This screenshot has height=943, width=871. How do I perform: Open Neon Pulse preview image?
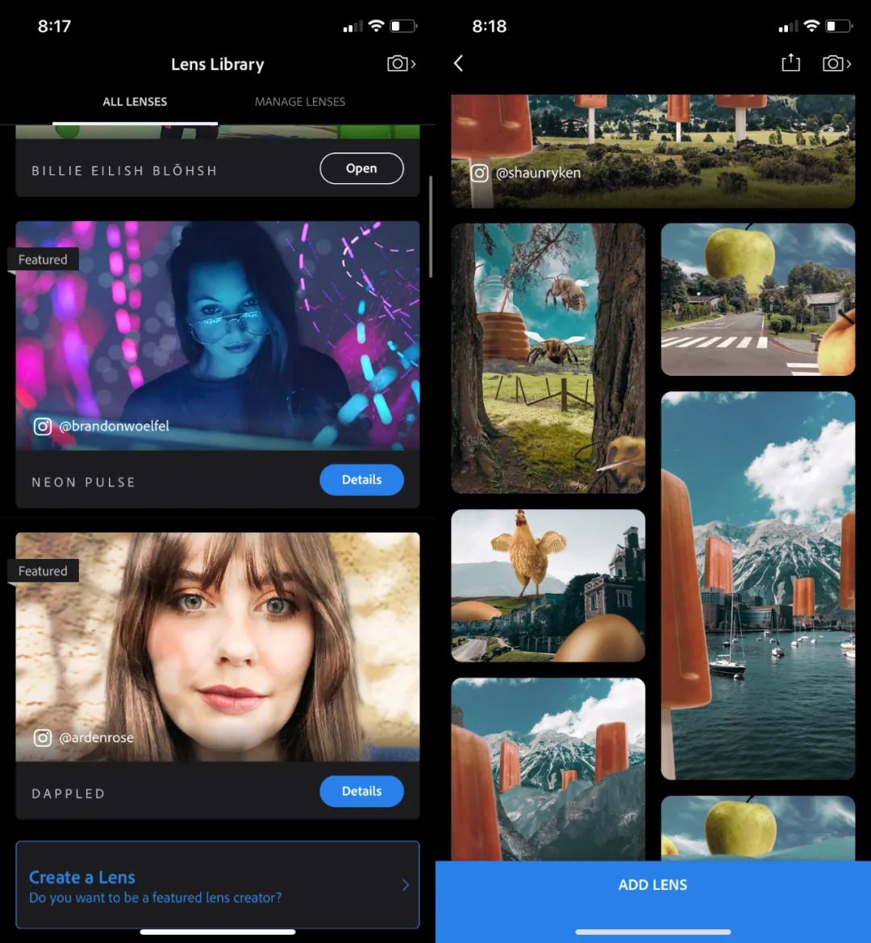point(218,336)
